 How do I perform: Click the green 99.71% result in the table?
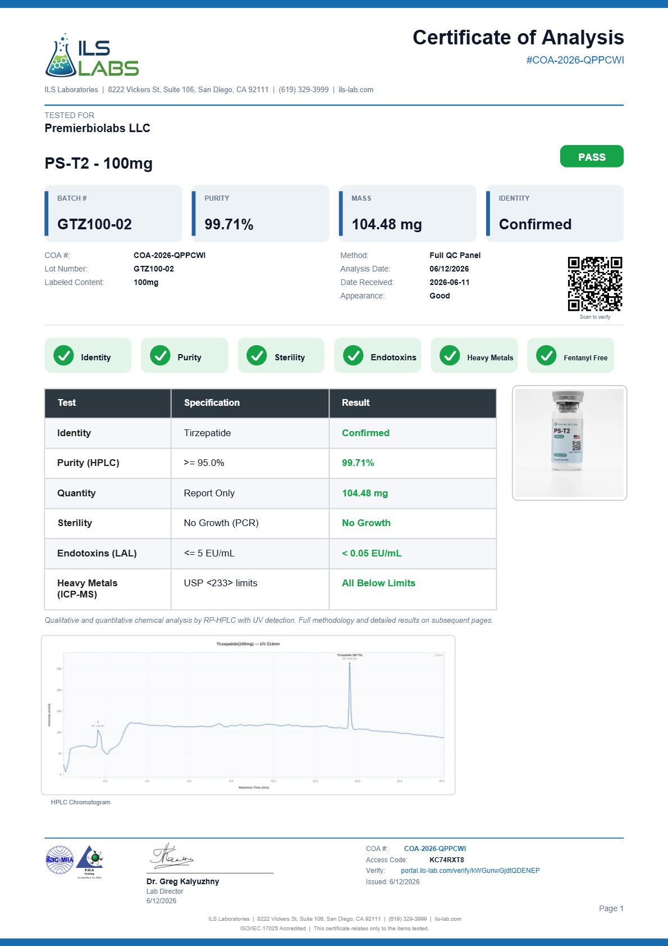pos(358,463)
